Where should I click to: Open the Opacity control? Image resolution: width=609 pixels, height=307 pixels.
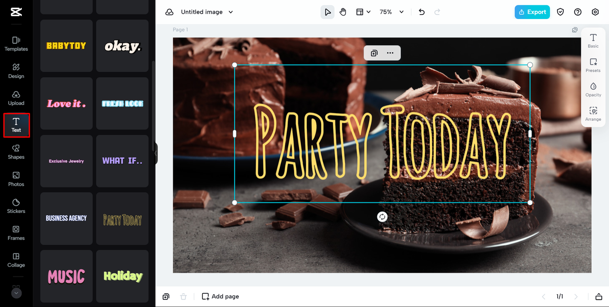point(593,89)
